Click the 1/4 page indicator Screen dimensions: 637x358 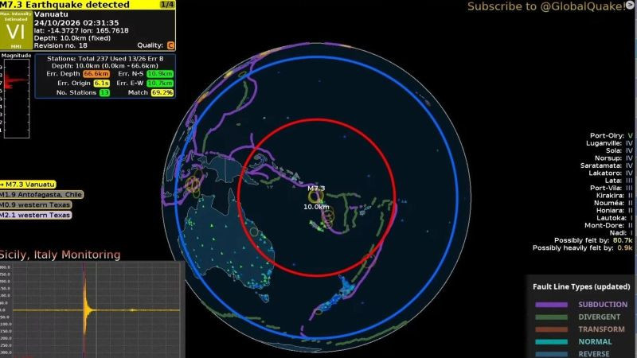pyautogui.click(x=167, y=5)
